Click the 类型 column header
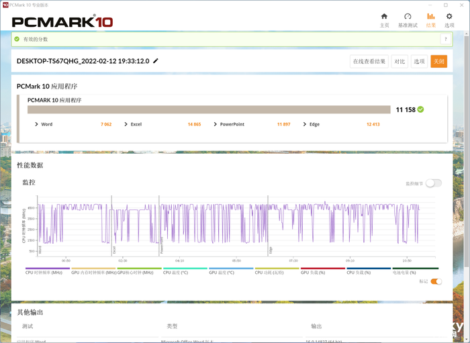 pyautogui.click(x=173, y=326)
